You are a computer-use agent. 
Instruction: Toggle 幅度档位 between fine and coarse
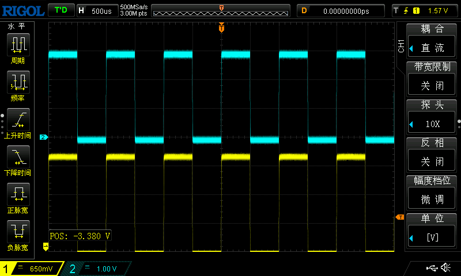[x=432, y=199]
